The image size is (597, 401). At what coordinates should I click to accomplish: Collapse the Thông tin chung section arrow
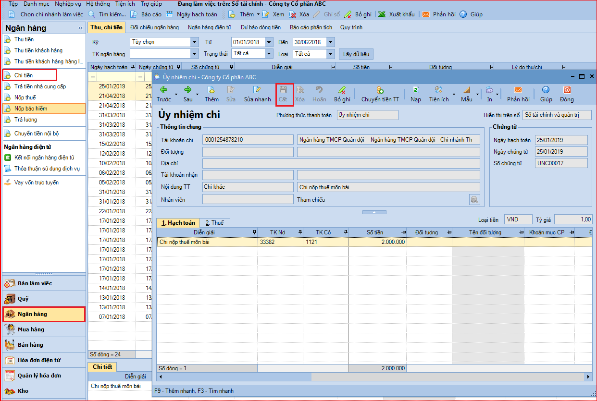(x=374, y=212)
